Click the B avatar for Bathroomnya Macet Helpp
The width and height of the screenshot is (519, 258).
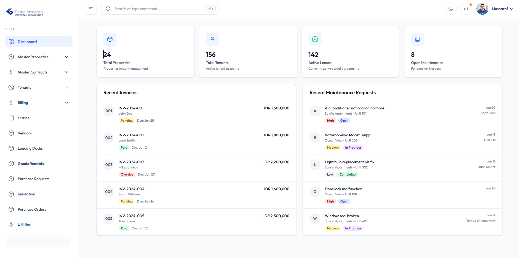[x=315, y=138]
